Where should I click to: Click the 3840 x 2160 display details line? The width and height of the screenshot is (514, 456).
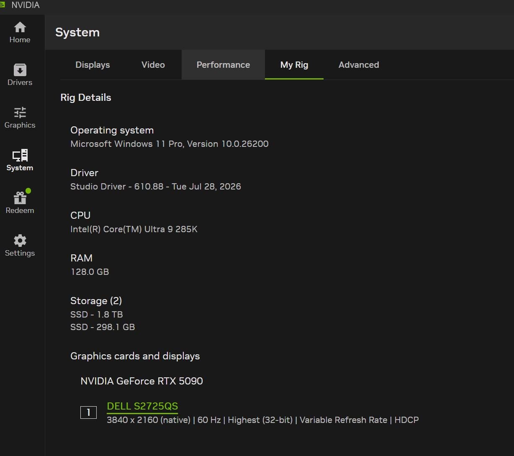coord(263,420)
